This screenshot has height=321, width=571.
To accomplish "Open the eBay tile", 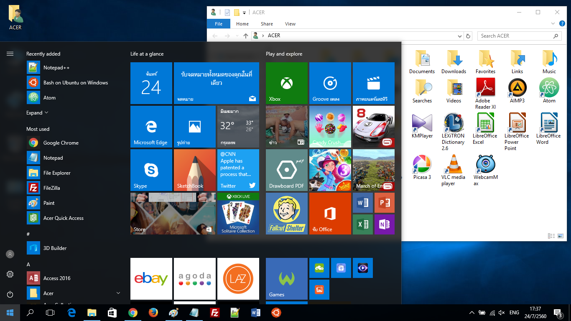I will (x=151, y=279).
